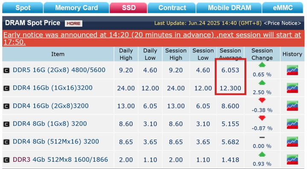Show history chart for DDR4 8Gb (1Gx8) 3200
Image resolution: width=307 pixels, height=169 pixels.
tap(292, 124)
